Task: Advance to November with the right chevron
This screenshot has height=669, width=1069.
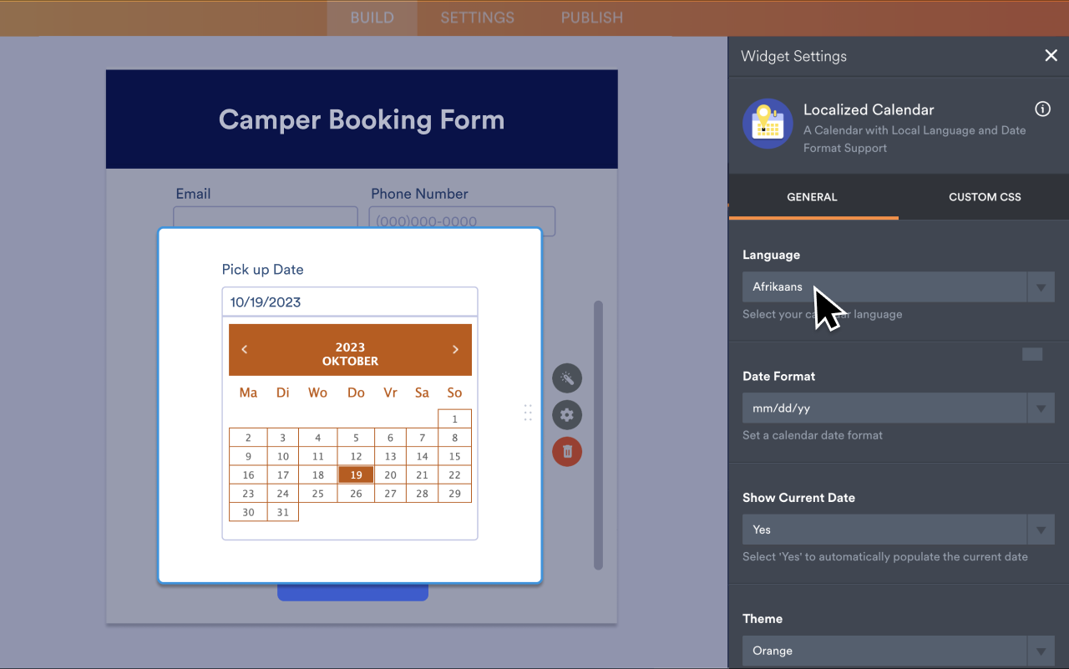Action: [455, 350]
